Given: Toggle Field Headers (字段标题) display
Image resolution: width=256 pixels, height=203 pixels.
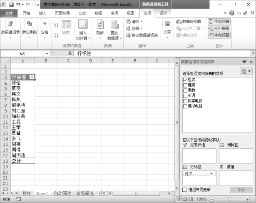Looking at the screenshot, I should [x=219, y=35].
